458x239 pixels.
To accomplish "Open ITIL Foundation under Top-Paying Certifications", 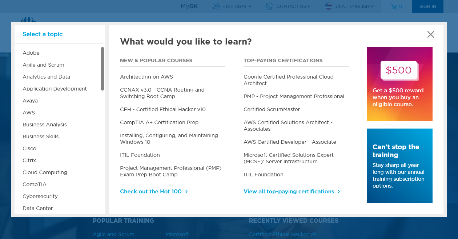I will coord(264,175).
